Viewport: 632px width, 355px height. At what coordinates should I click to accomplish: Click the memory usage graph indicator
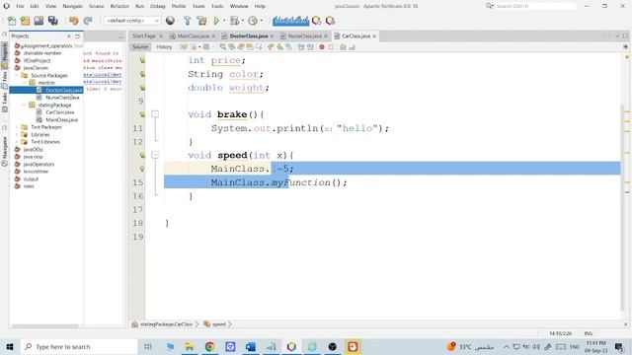290,21
